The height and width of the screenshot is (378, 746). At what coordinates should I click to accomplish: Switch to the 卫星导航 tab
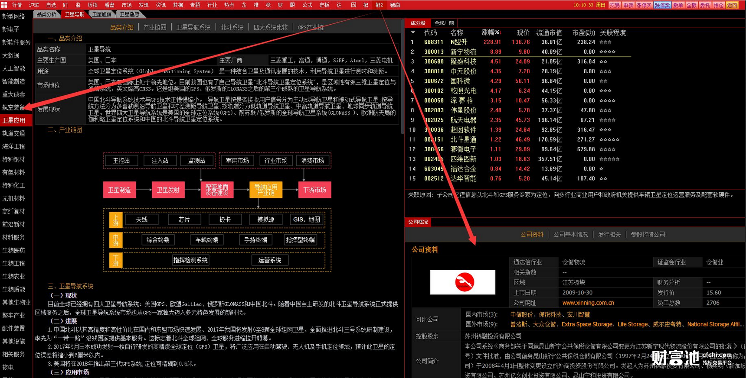[75, 14]
